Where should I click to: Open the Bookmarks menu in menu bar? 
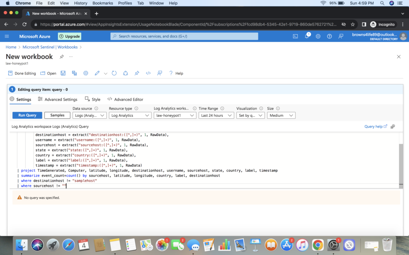click(103, 3)
